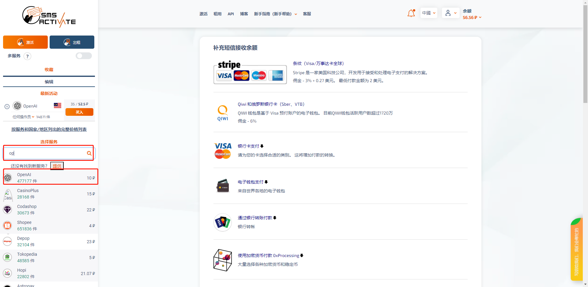
Task: Select the OpenAI service row icon
Action: coord(8,178)
